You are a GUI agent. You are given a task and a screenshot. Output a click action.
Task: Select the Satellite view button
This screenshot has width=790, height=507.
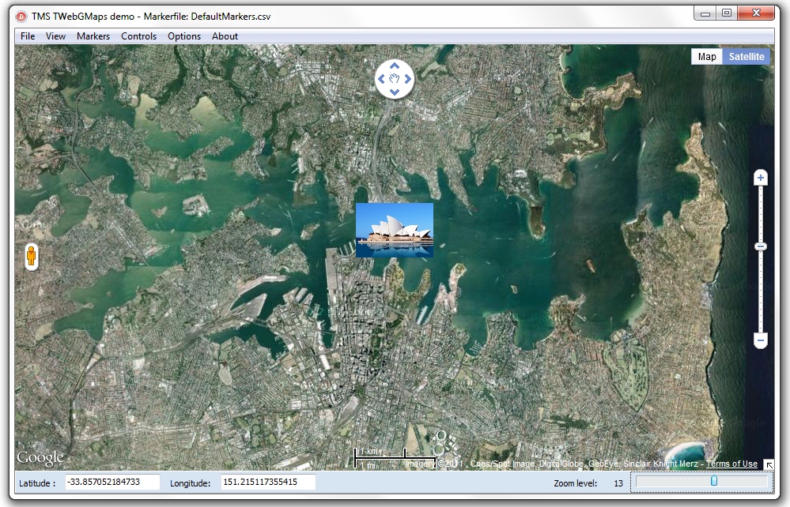pos(747,57)
